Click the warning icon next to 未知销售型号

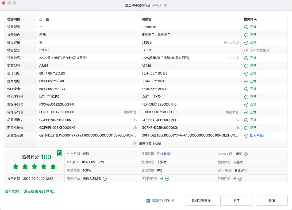[246, 50]
